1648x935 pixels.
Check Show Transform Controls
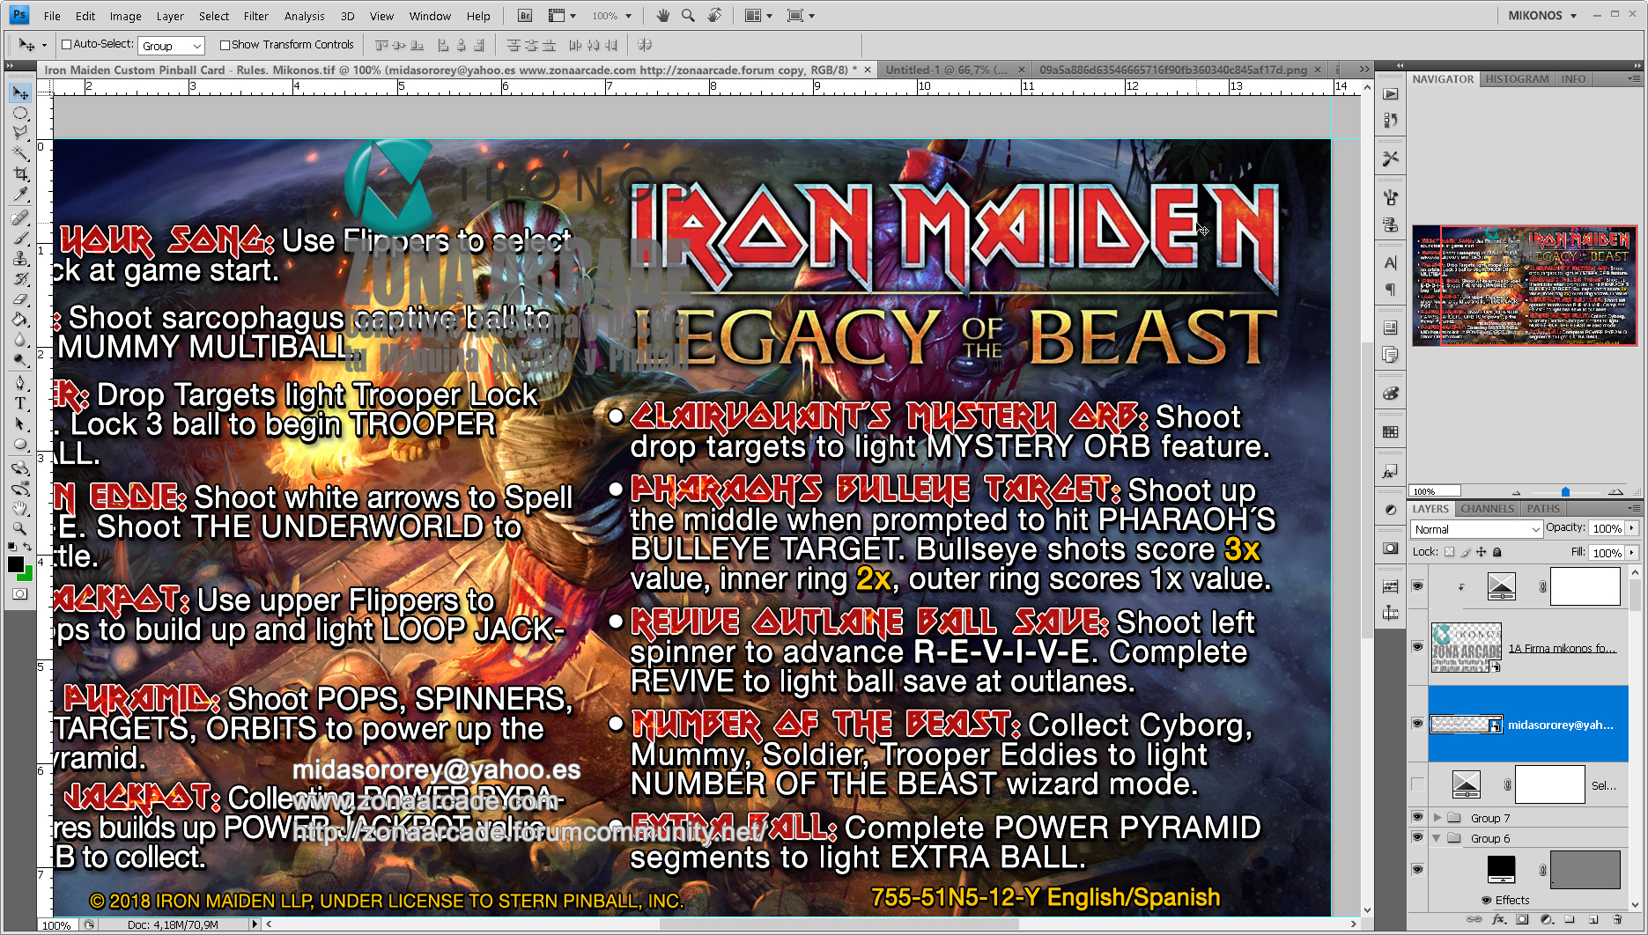click(x=225, y=45)
